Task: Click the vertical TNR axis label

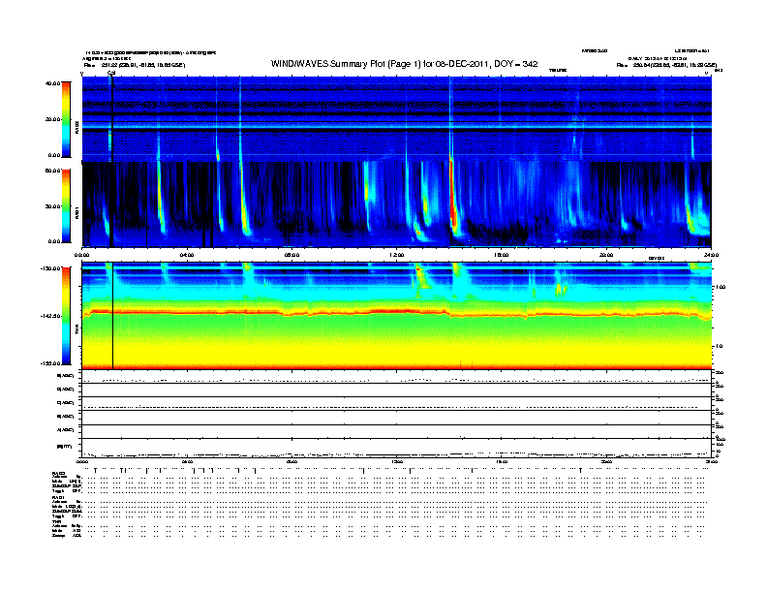Action: click(x=77, y=331)
